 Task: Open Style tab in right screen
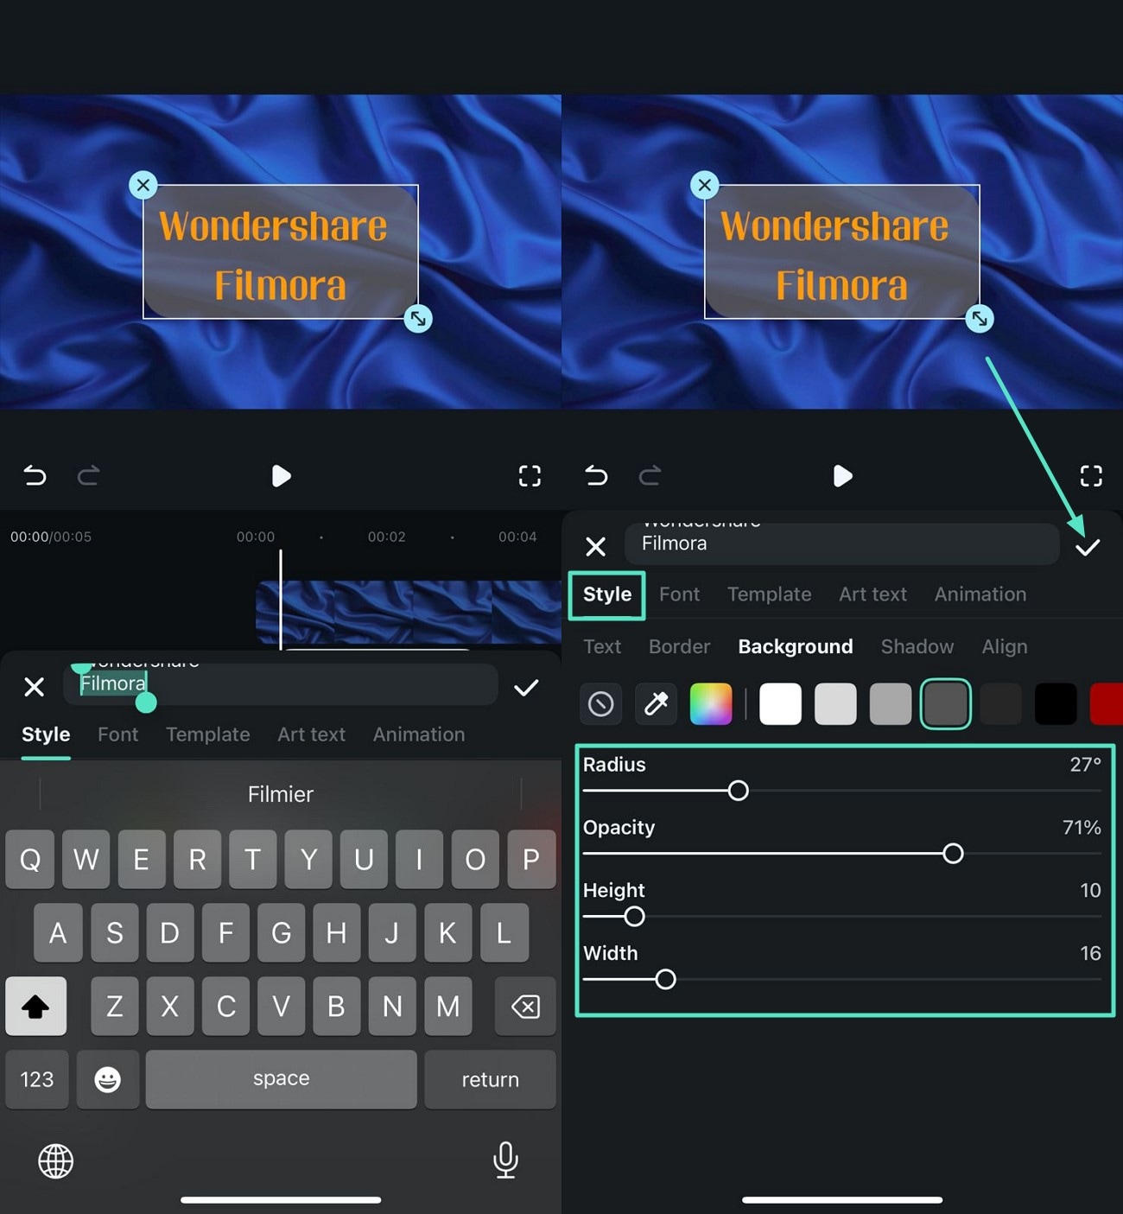pyautogui.click(x=607, y=594)
